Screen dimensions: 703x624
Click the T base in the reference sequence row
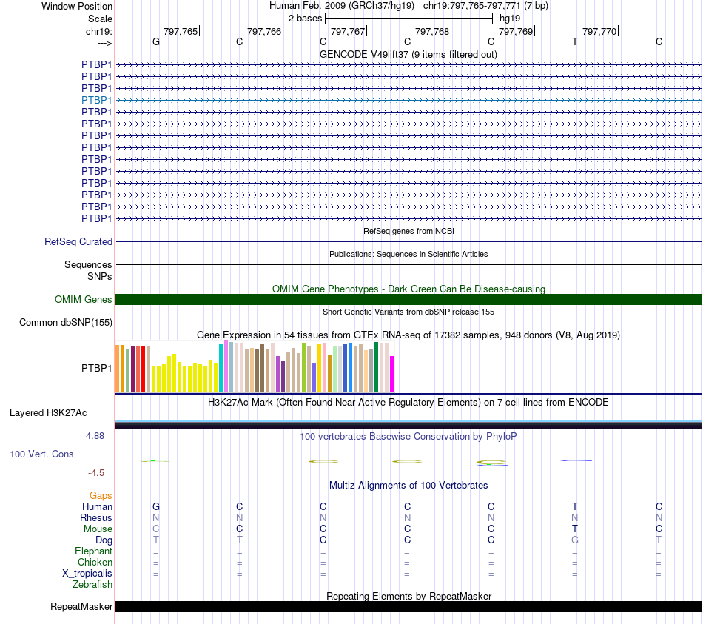pyautogui.click(x=575, y=41)
